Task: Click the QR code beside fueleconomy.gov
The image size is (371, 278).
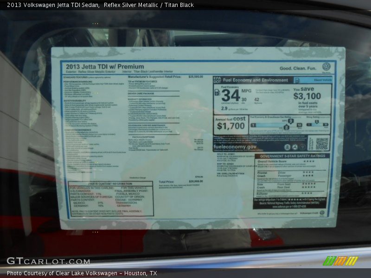Action: click(322, 144)
